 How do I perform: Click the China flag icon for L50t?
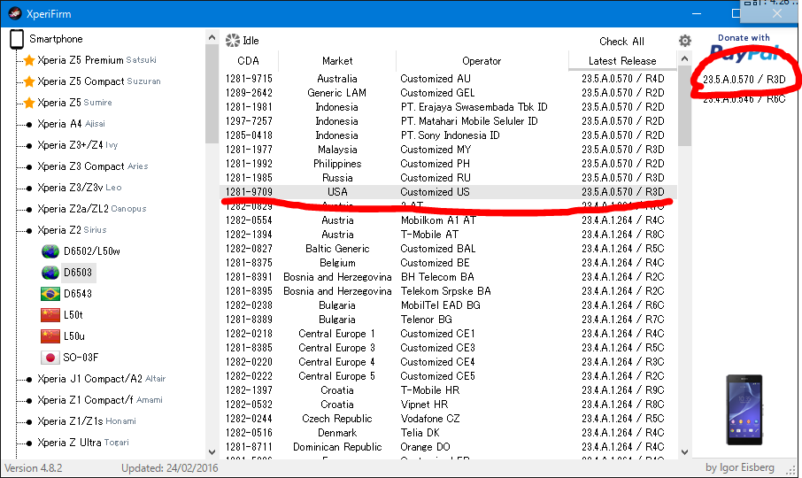pos(50,315)
